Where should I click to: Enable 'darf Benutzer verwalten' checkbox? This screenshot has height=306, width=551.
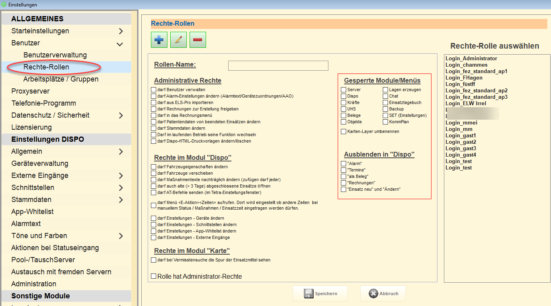coord(153,90)
